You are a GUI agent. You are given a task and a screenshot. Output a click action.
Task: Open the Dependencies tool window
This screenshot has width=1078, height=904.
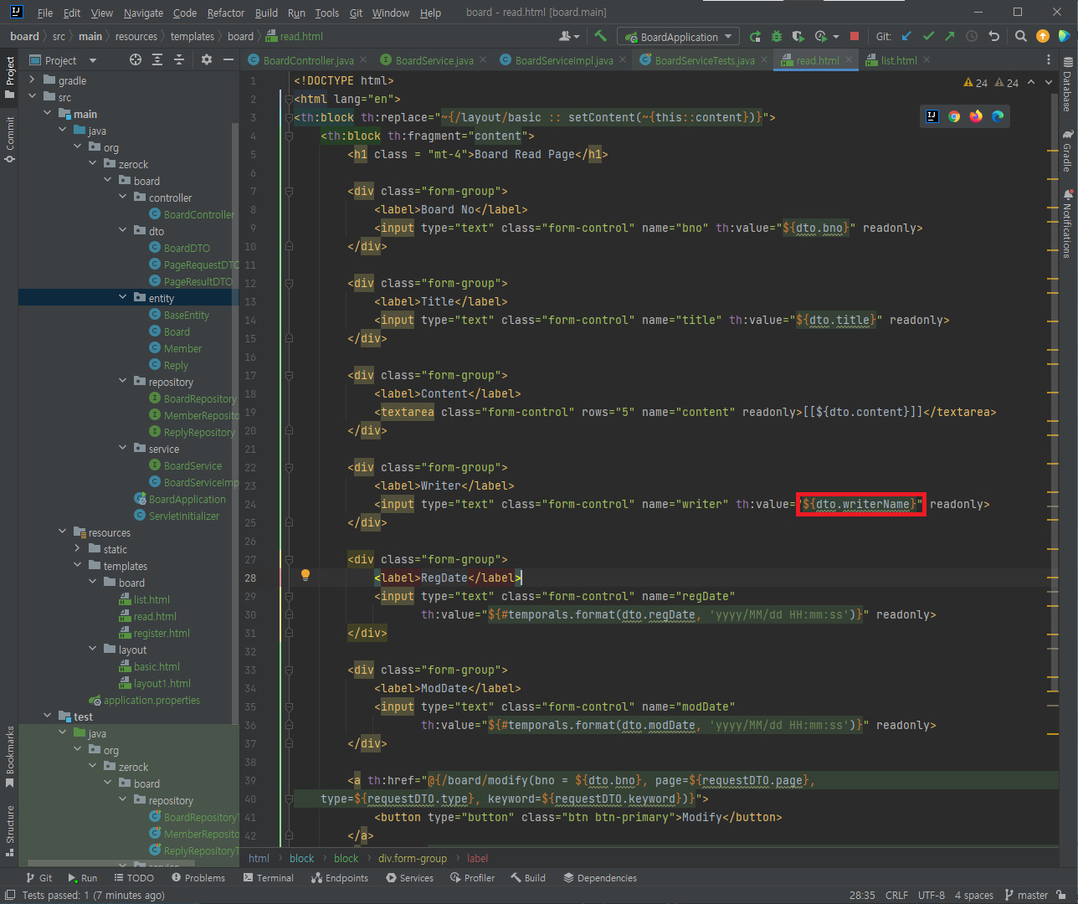pos(600,878)
